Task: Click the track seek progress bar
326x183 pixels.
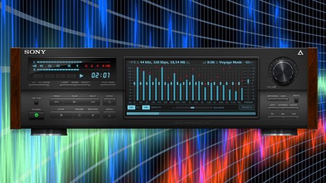Action: (191, 113)
